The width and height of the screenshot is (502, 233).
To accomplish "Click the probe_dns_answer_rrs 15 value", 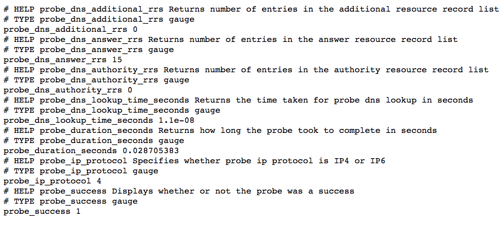I will 117,60.
